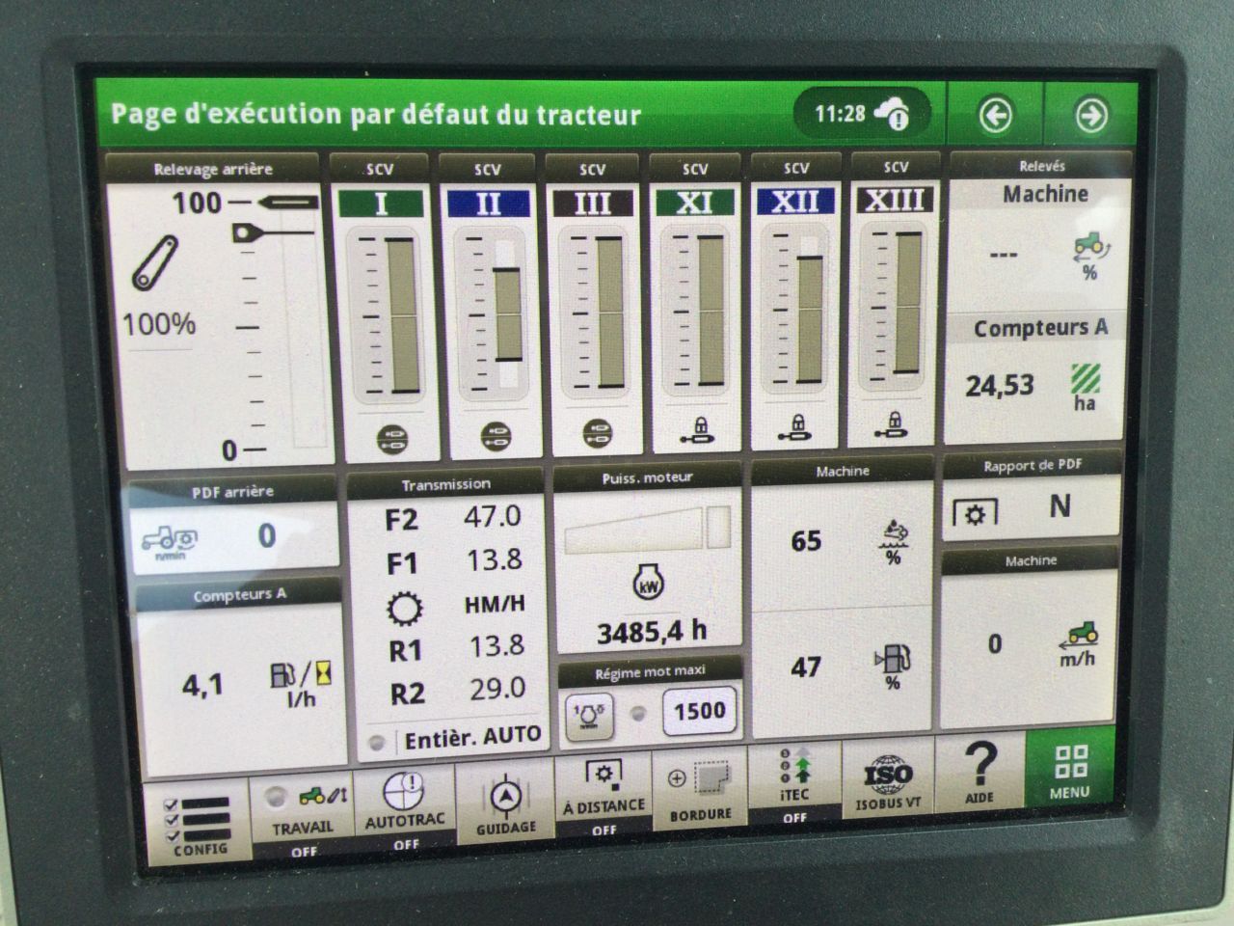Open the cloud sync warning status icon

pyautogui.click(x=893, y=115)
